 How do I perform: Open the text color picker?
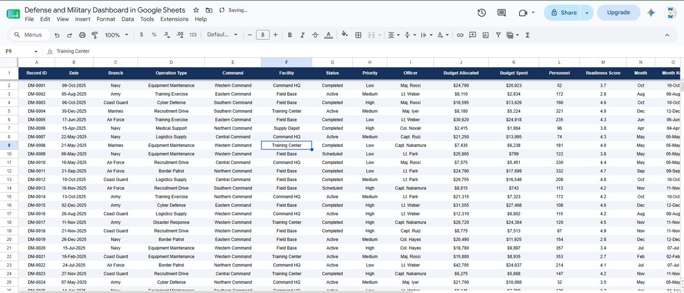(328, 35)
